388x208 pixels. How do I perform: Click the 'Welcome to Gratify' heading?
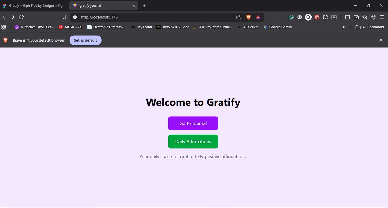(x=193, y=102)
